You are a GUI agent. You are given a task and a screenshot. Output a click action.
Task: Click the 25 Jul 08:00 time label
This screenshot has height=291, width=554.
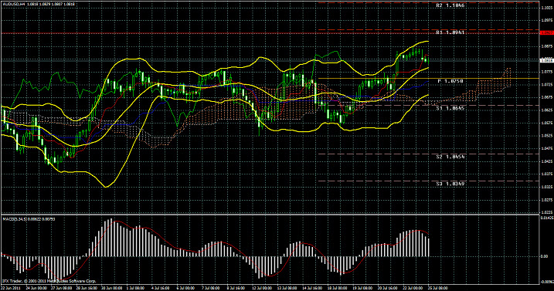[438, 288]
